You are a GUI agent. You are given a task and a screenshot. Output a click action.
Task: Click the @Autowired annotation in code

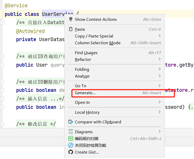point(30,31)
